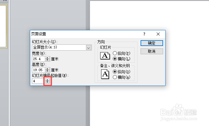This screenshot has width=209, height=126.
Task: Select 纵向(P) slide orientation
Action: tap(121, 53)
